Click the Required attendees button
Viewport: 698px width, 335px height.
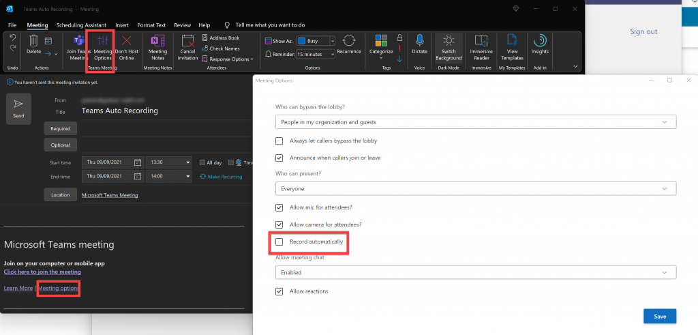coord(61,129)
